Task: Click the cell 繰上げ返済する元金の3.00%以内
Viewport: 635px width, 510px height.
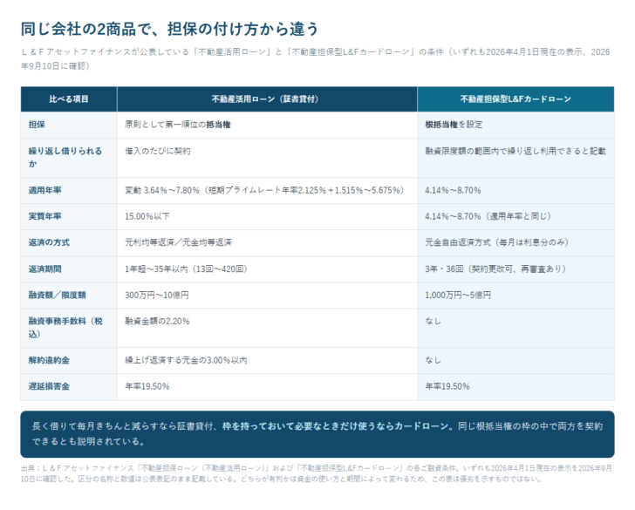Action: 267,361
